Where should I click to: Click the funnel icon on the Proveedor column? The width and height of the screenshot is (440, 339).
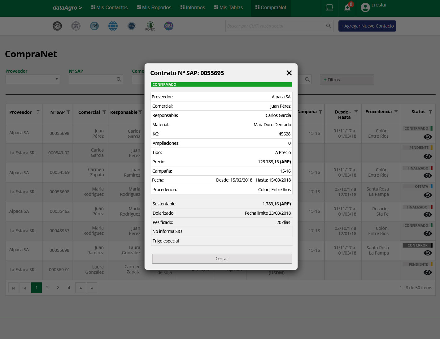click(38, 112)
